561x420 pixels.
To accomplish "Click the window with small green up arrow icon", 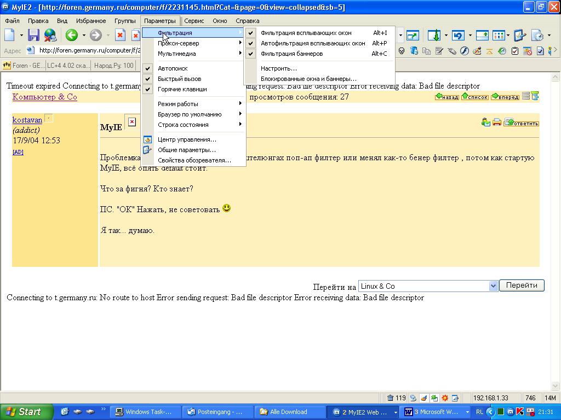I will click(482, 36).
